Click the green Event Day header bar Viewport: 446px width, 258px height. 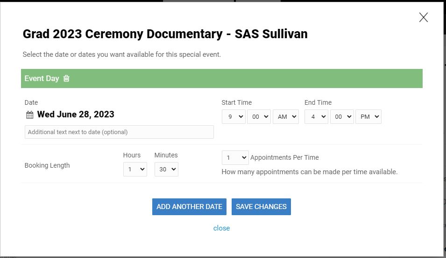pyautogui.click(x=221, y=78)
